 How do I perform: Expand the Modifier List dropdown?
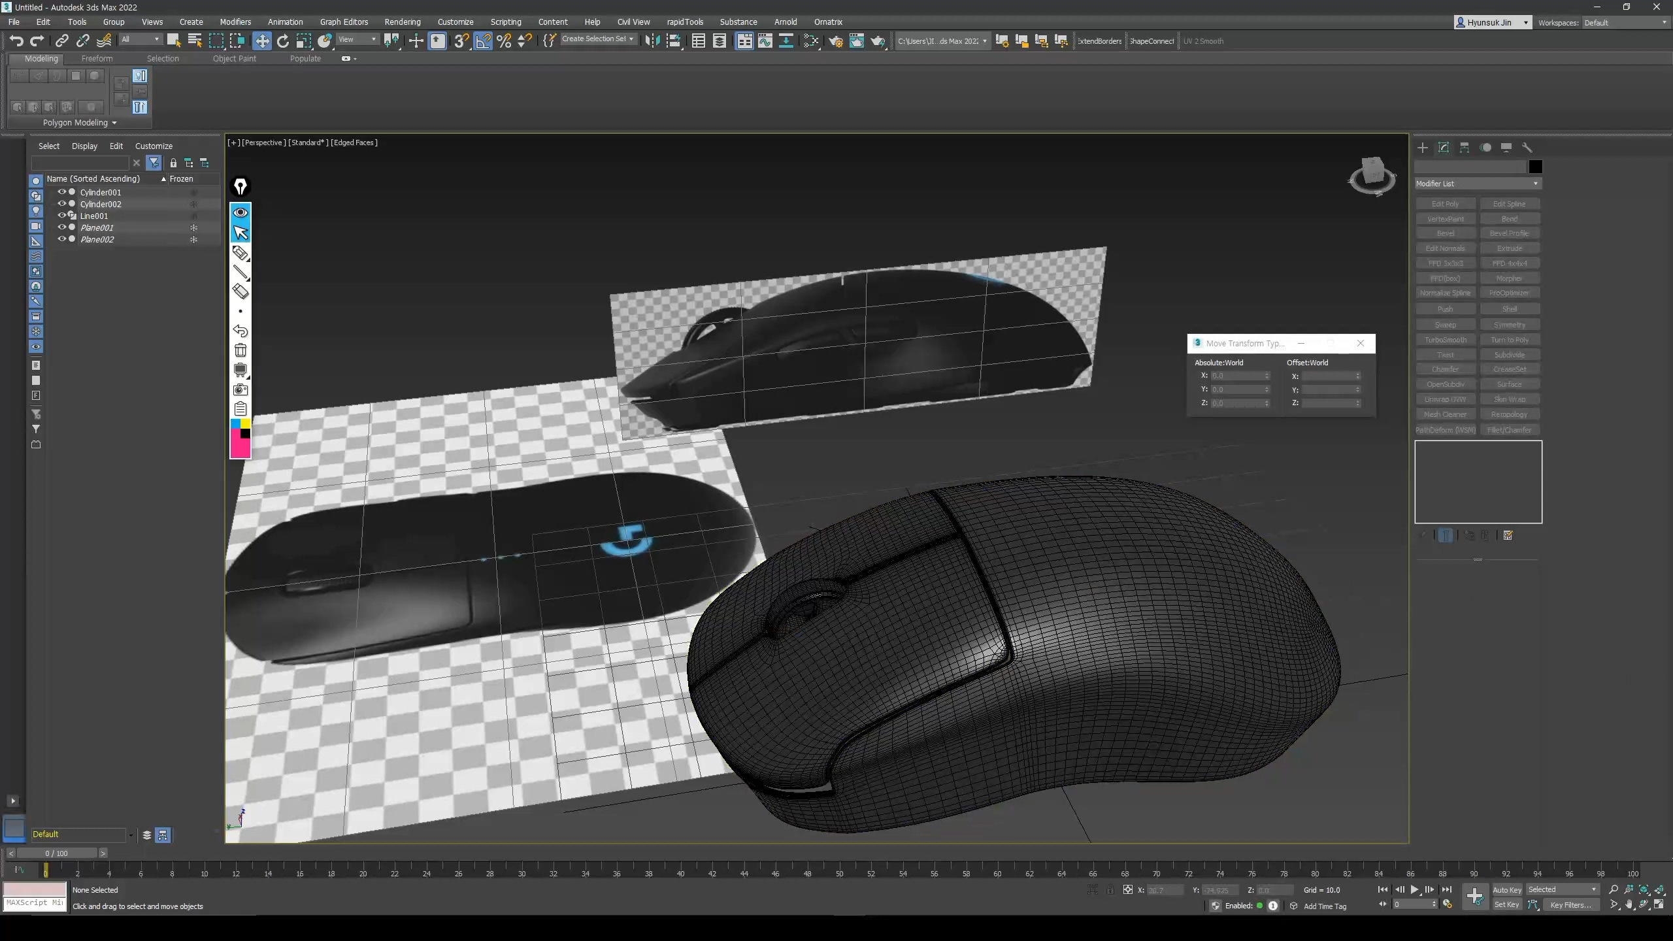[x=1477, y=184]
